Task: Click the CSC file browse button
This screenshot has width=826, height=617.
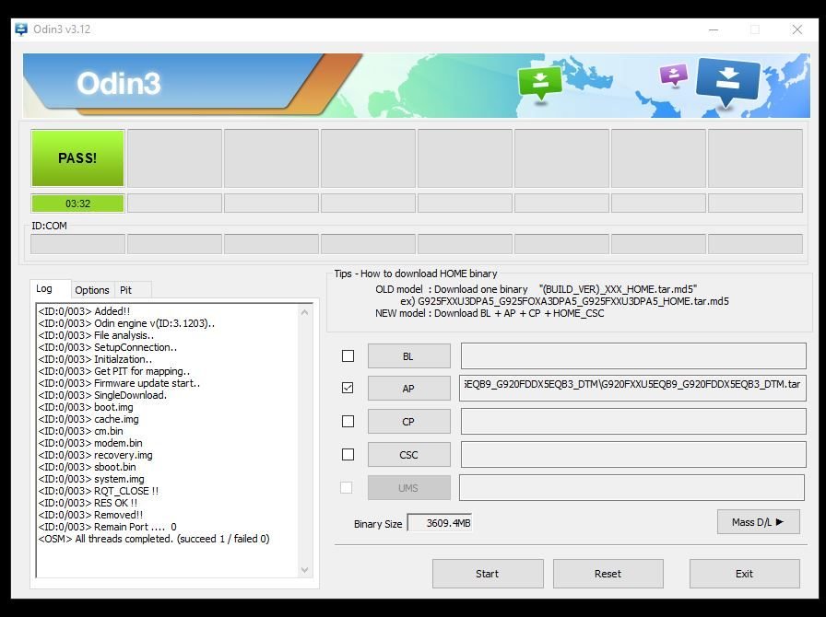Action: coord(408,455)
